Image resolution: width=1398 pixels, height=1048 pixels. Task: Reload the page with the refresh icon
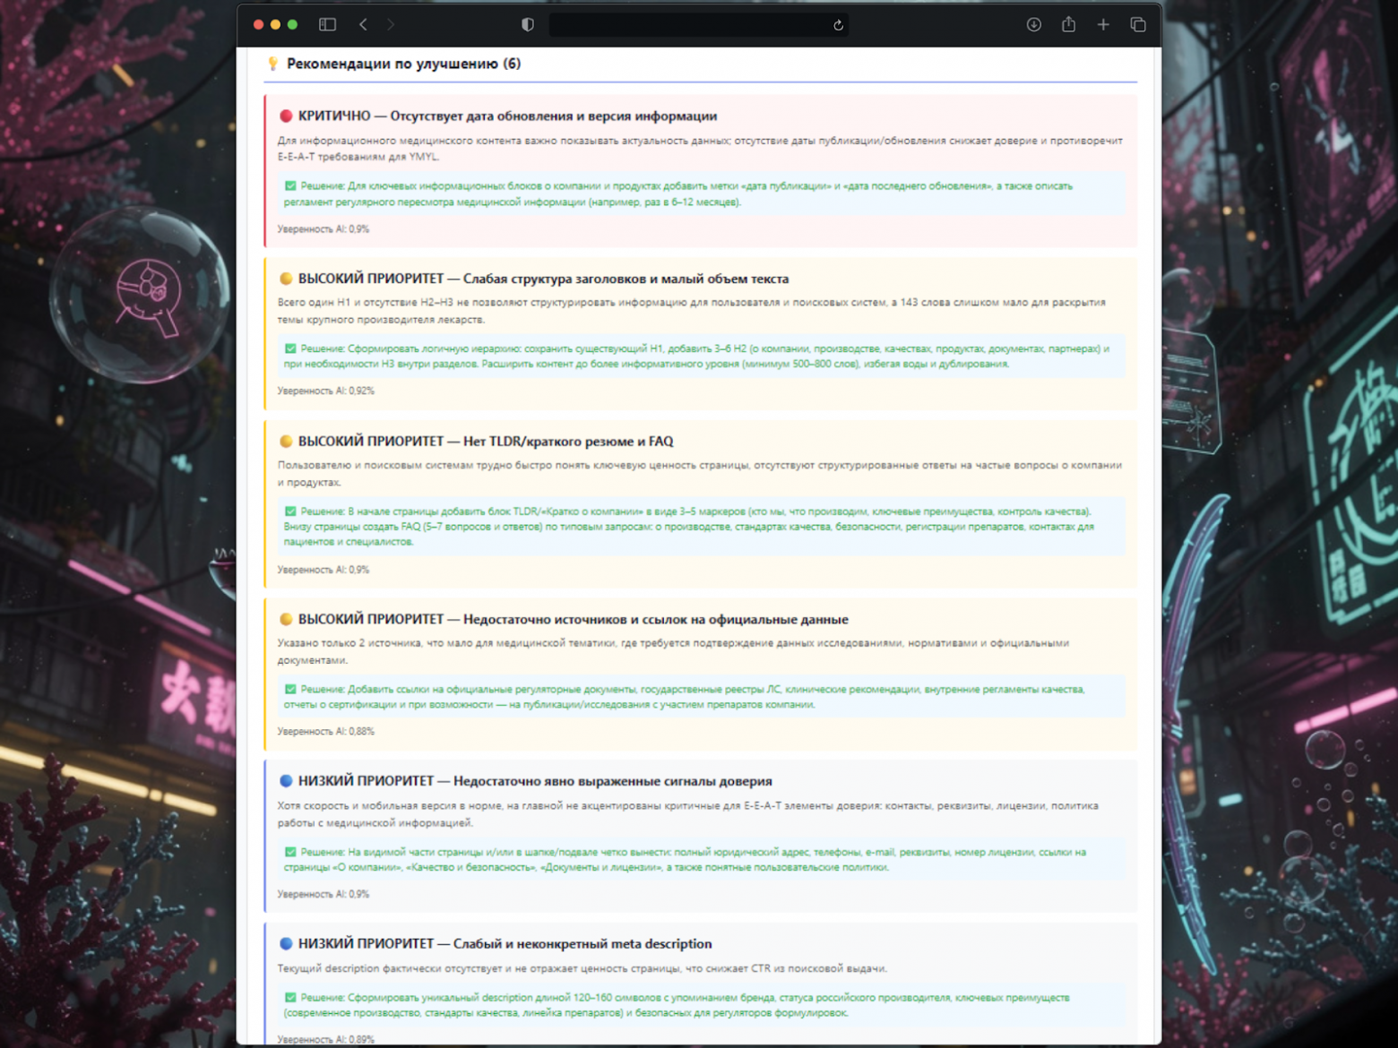[x=837, y=24]
